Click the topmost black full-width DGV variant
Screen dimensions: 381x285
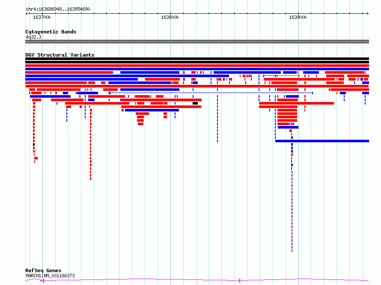click(x=197, y=59)
